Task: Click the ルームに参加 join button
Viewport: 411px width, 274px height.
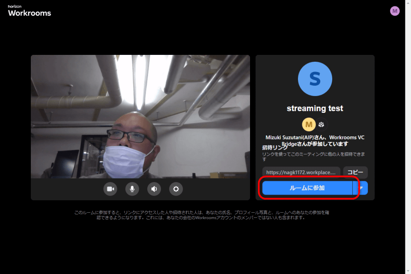Action: coord(307,188)
